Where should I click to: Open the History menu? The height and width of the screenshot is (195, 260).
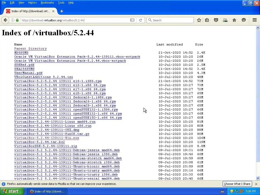click(32, 3)
